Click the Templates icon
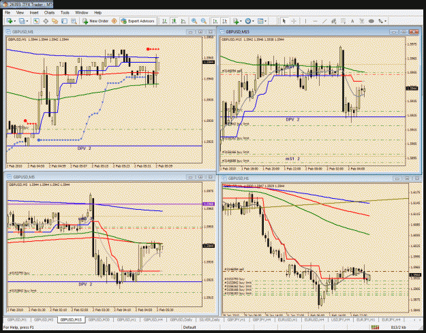Screen dimensions: 426x333 click(x=260, y=21)
